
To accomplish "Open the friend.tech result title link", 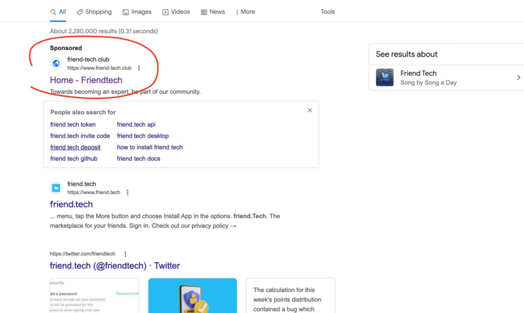I will [x=71, y=204].
